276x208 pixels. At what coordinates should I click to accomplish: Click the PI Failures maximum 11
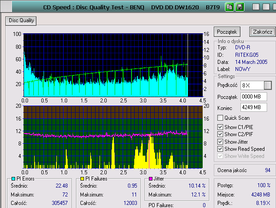134,195
